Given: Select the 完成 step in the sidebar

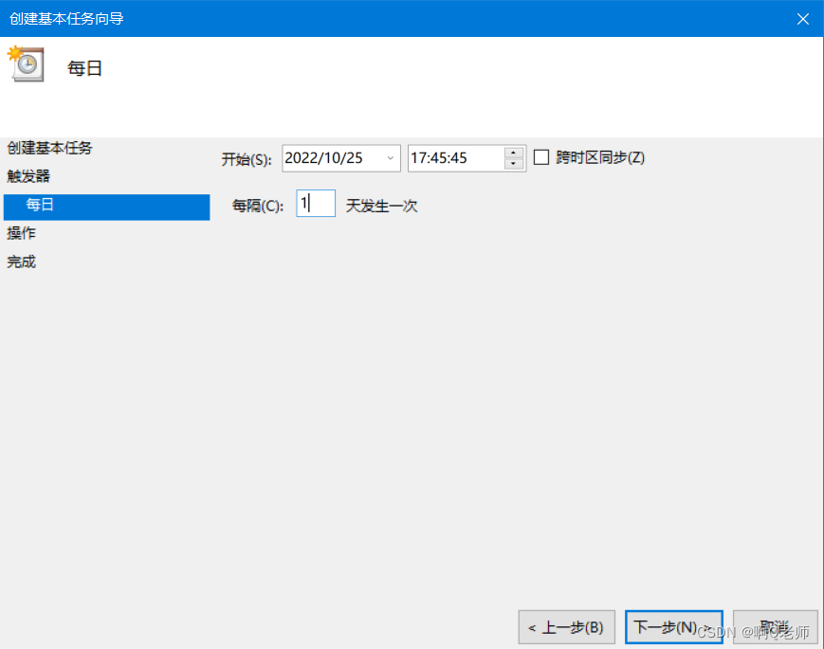Looking at the screenshot, I should (x=21, y=261).
